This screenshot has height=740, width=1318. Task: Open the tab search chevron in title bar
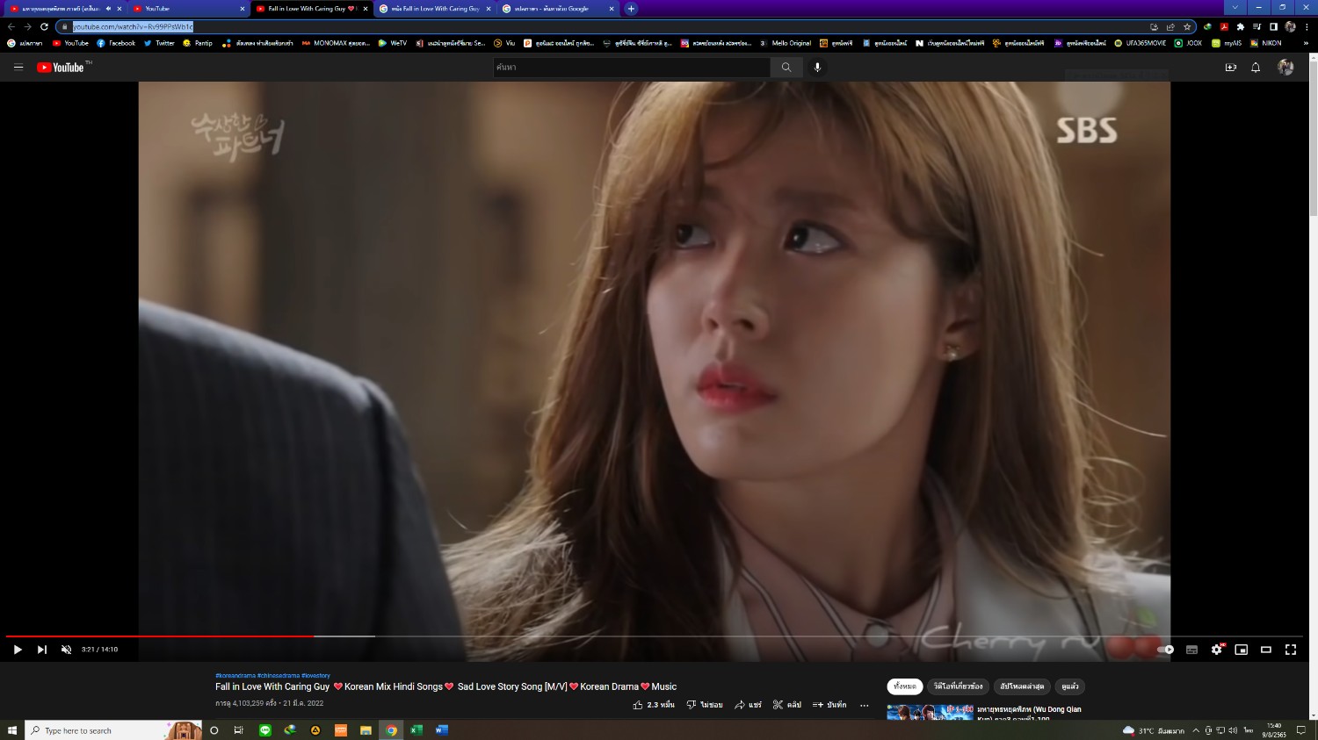click(x=1235, y=8)
